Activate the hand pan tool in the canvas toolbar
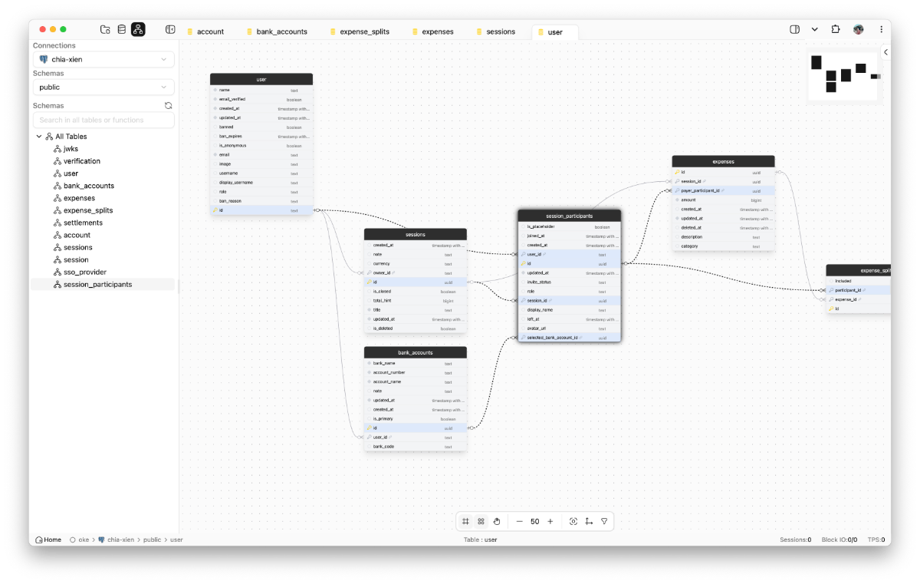This screenshot has height=584, width=920. click(497, 521)
